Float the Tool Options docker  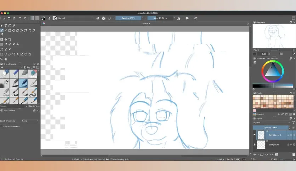(x=34, y=110)
